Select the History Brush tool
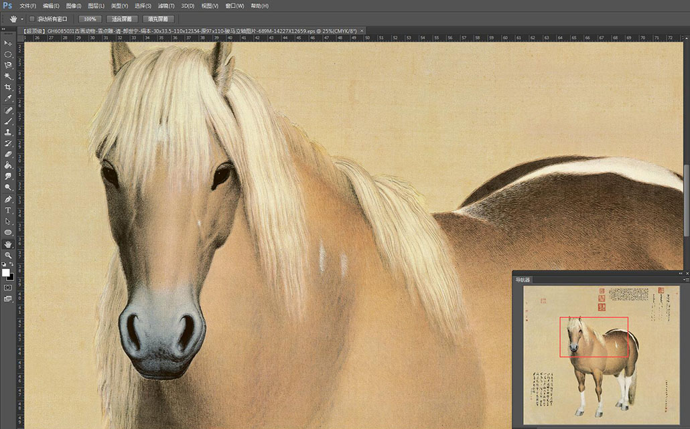The height and width of the screenshot is (429, 690). coord(8,143)
